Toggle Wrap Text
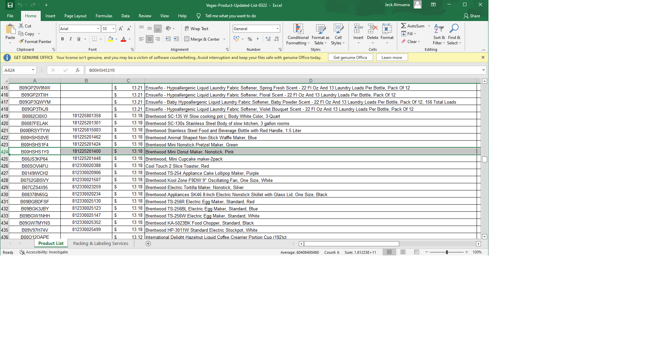Viewport: 652px width, 353px height. [x=196, y=29]
